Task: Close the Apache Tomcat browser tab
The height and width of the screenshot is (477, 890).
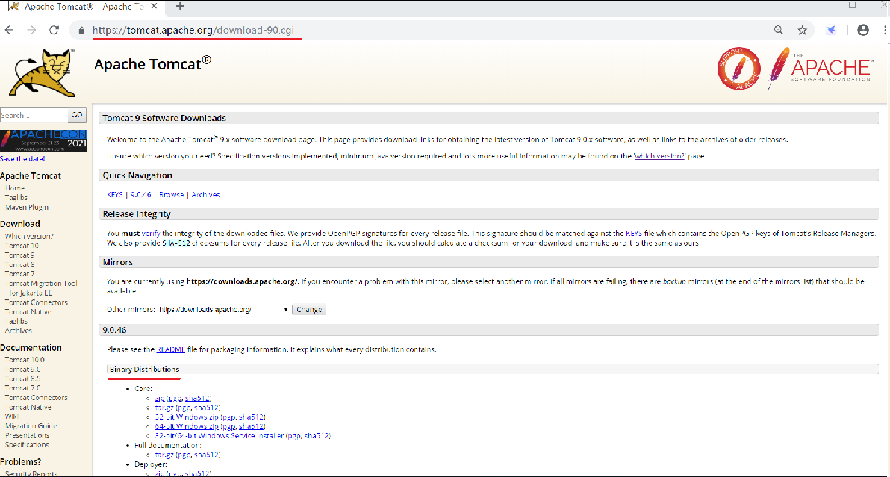Action: coord(154,6)
